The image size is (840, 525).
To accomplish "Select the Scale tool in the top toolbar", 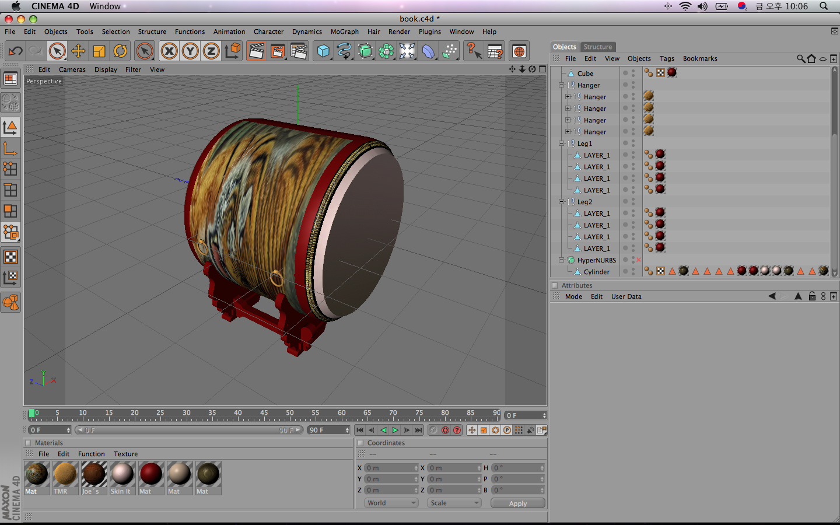I will click(x=99, y=51).
